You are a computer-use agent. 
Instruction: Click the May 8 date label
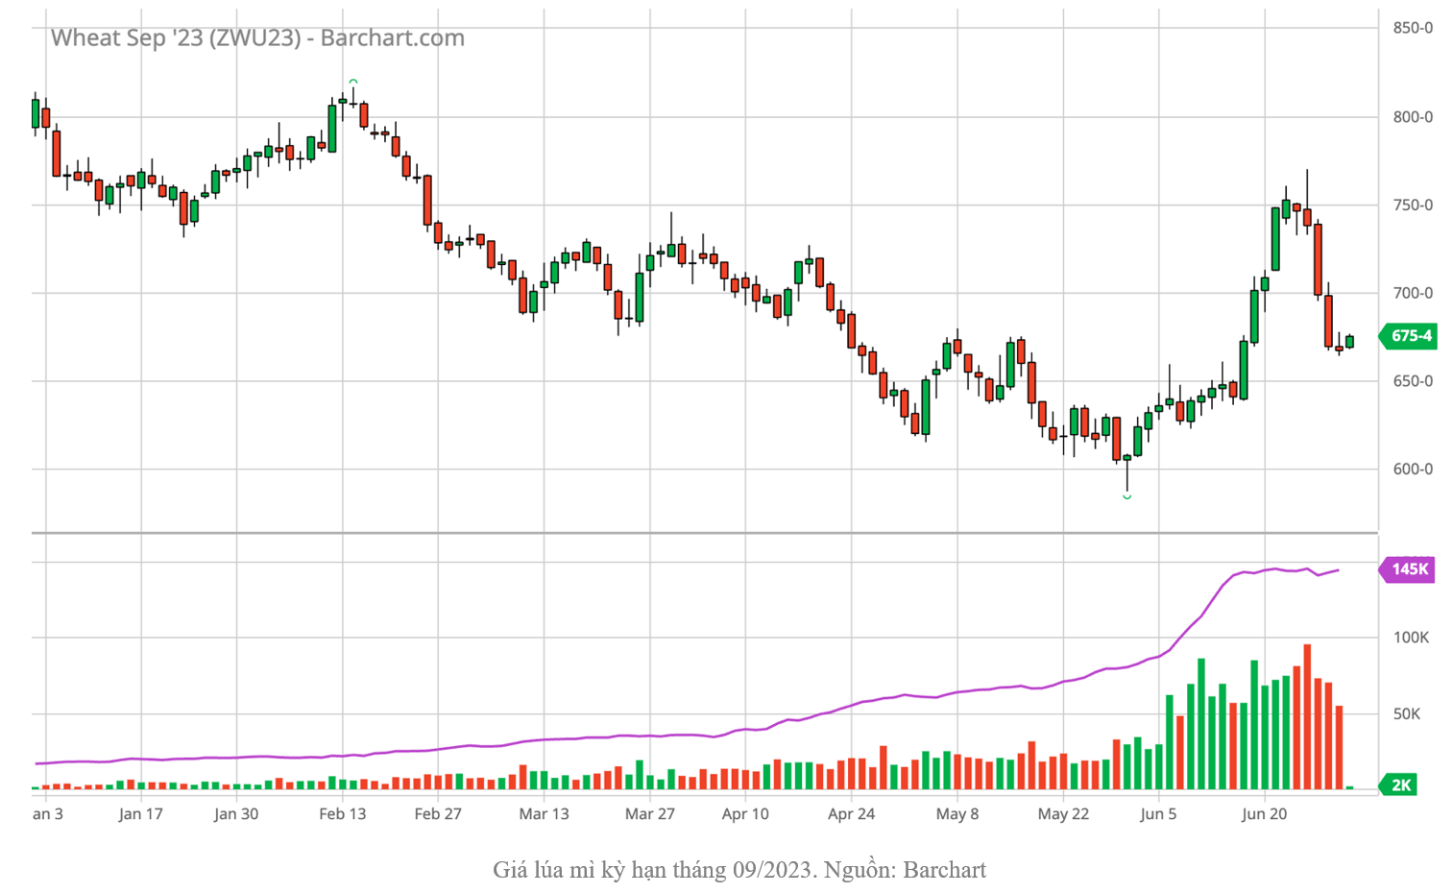(x=957, y=814)
